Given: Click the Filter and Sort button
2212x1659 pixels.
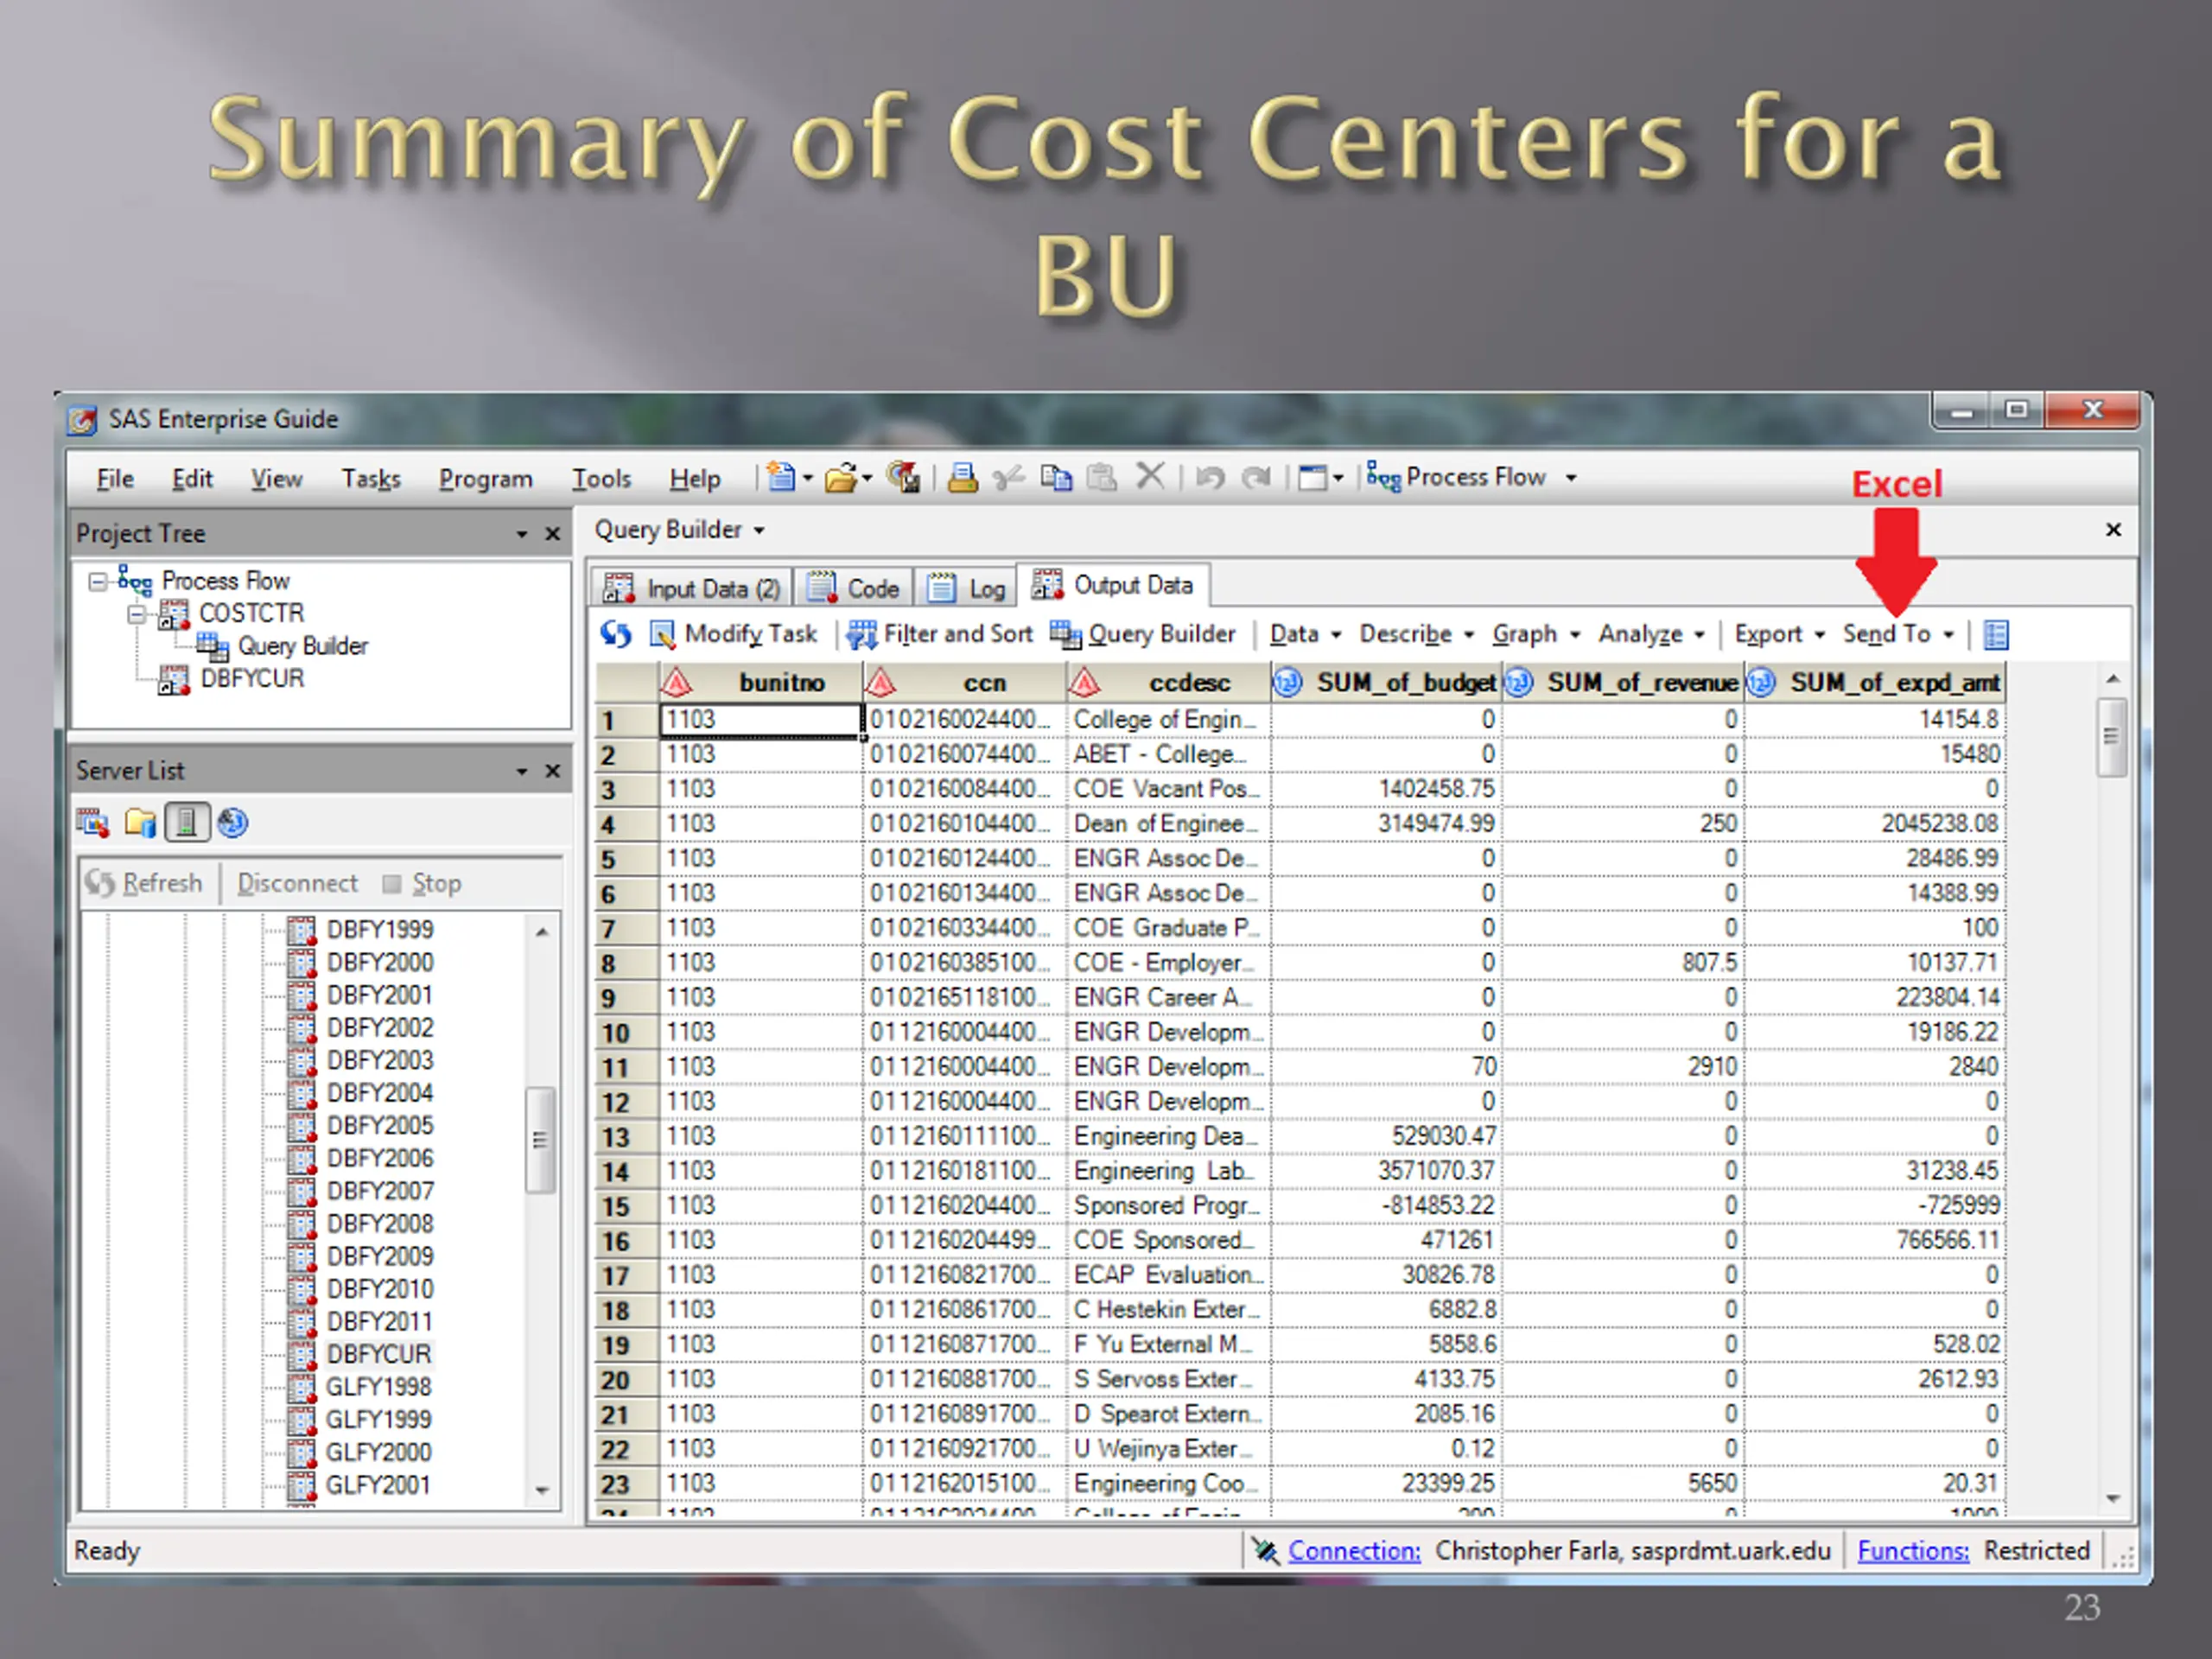Looking at the screenshot, I should (939, 634).
